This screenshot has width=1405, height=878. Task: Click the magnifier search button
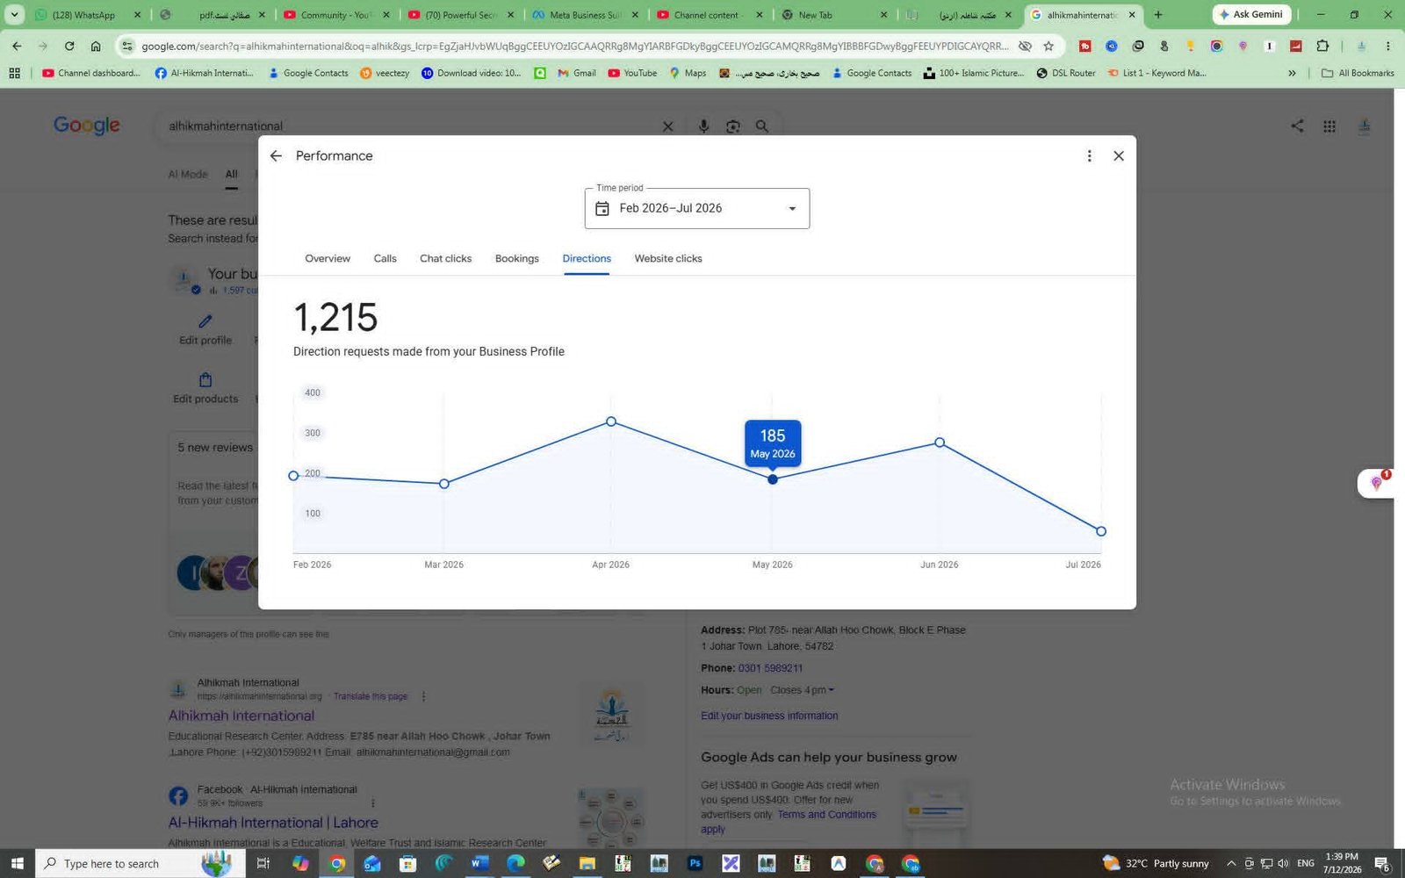coord(762,126)
